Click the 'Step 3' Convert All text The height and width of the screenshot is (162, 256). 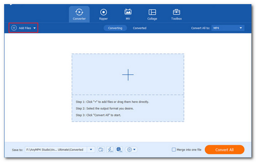click(x=99, y=115)
